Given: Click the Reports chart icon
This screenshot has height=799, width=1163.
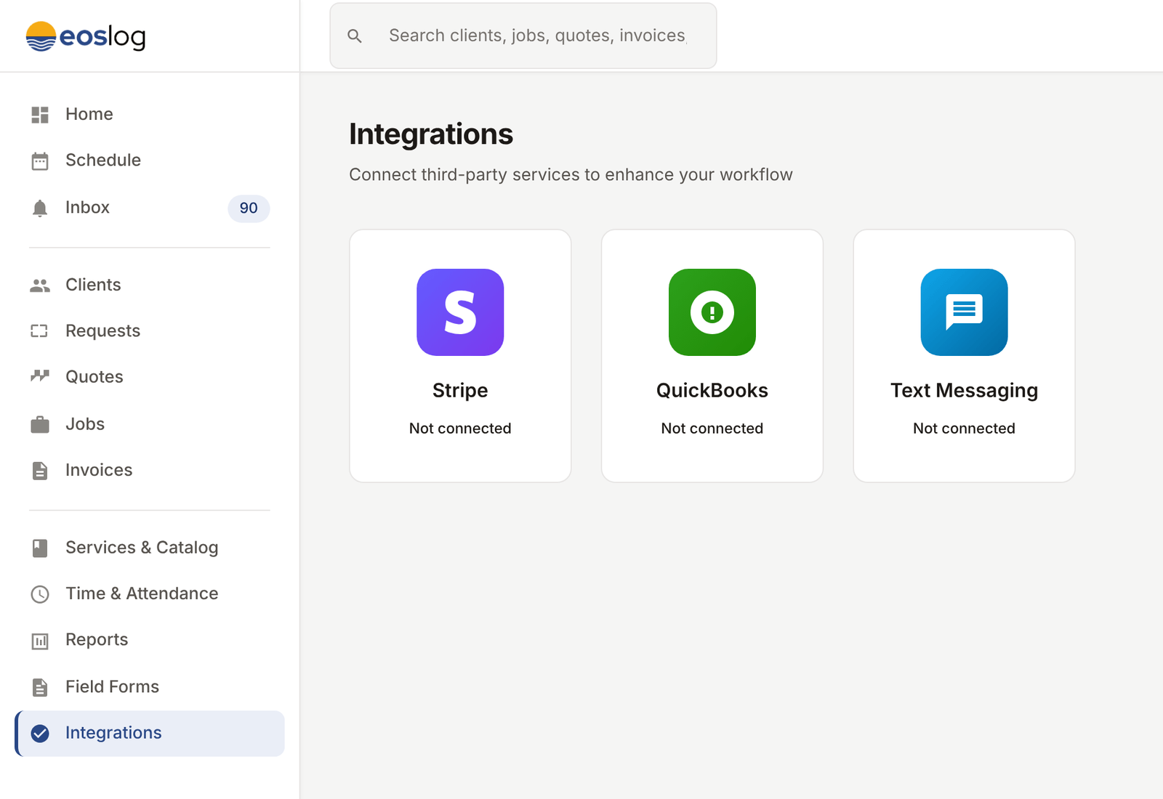Looking at the screenshot, I should tap(40, 641).
